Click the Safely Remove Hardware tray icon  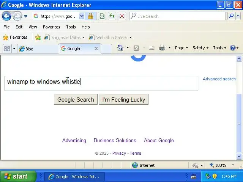[208, 176]
